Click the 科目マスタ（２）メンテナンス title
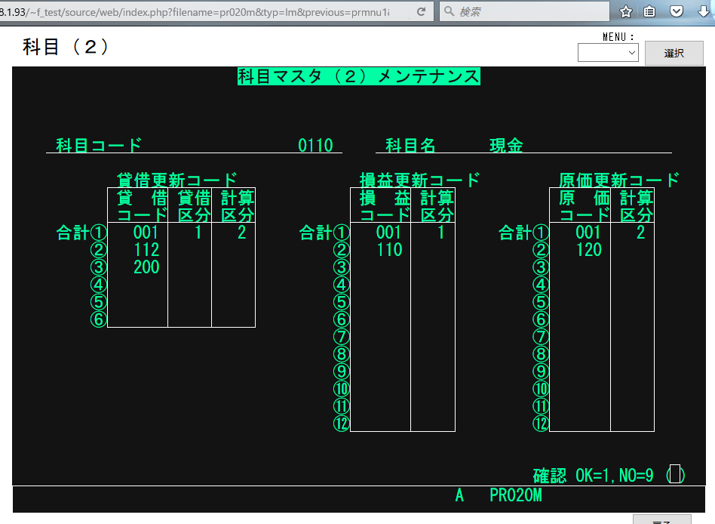This screenshot has height=524, width=715. [x=358, y=76]
